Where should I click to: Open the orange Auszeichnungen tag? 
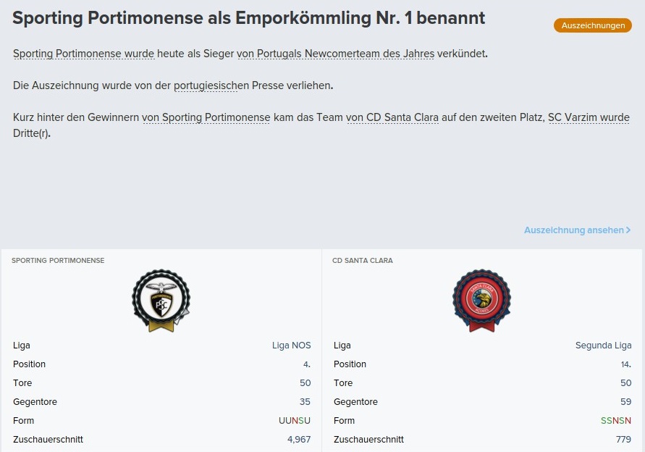click(x=592, y=25)
